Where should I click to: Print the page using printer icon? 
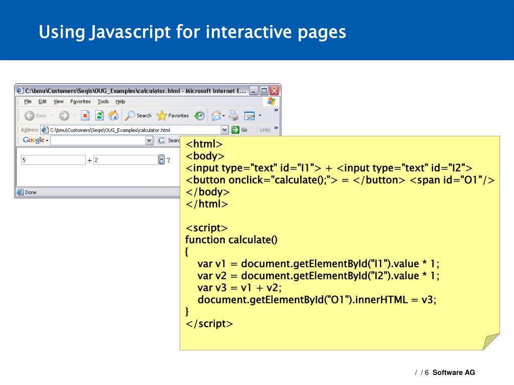tap(234, 116)
